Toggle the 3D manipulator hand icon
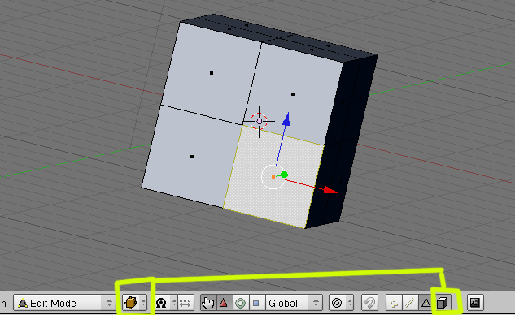This screenshot has width=515, height=315. [207, 303]
